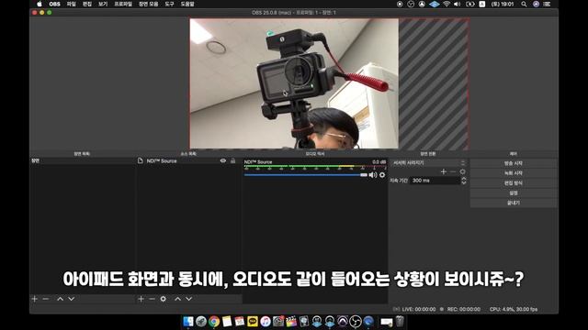Click the 300 ms duration field
The image size is (588, 330).
click(x=435, y=181)
